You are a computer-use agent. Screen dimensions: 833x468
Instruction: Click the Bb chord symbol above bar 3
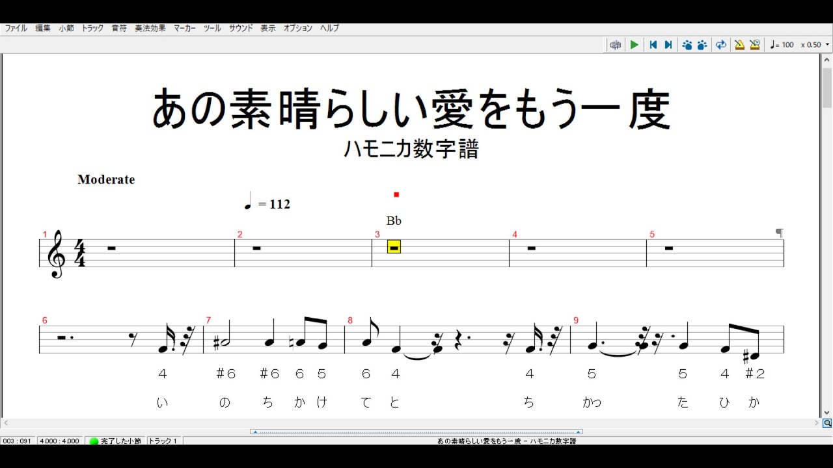[x=394, y=221]
